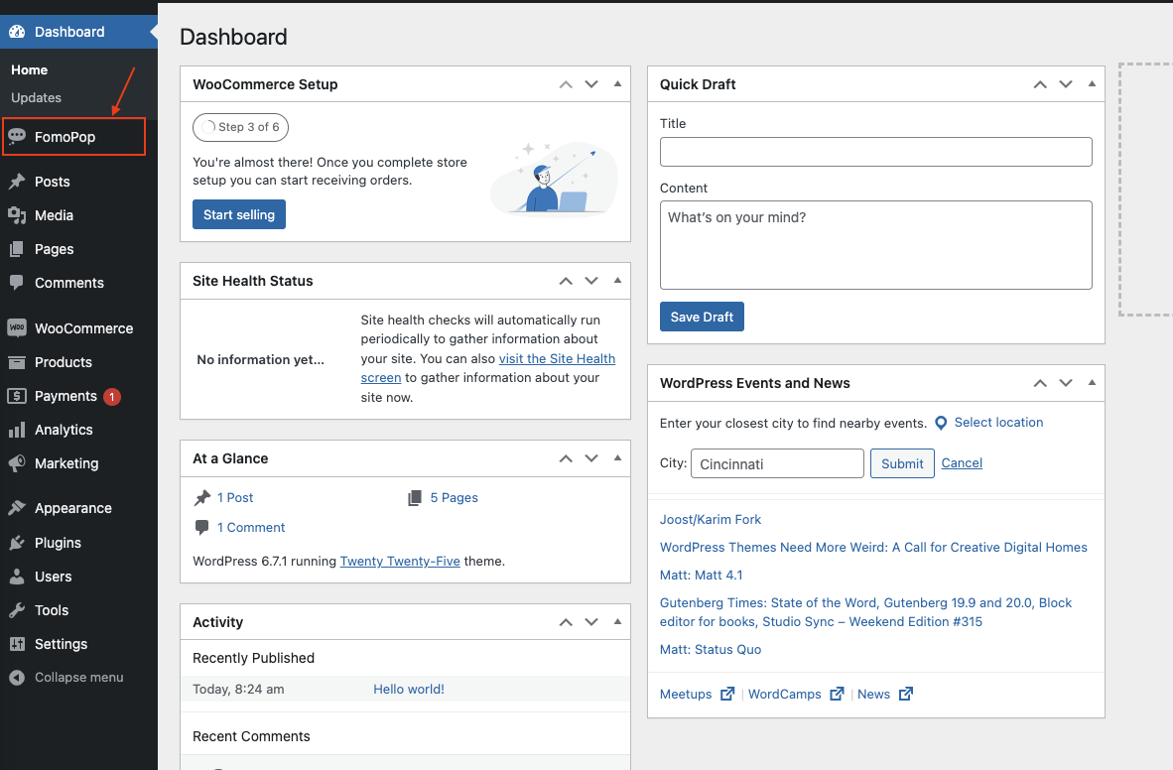Move WordPress Events and News panel up
The width and height of the screenshot is (1173, 770).
click(x=1040, y=383)
